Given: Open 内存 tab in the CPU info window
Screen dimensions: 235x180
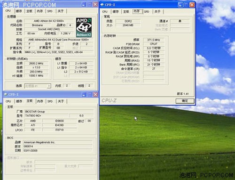Looking at the screenshot, I should click(40, 11).
